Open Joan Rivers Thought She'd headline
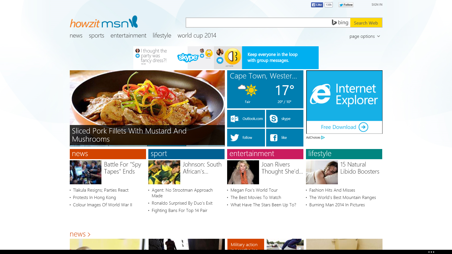452x254 pixels. [x=282, y=168]
